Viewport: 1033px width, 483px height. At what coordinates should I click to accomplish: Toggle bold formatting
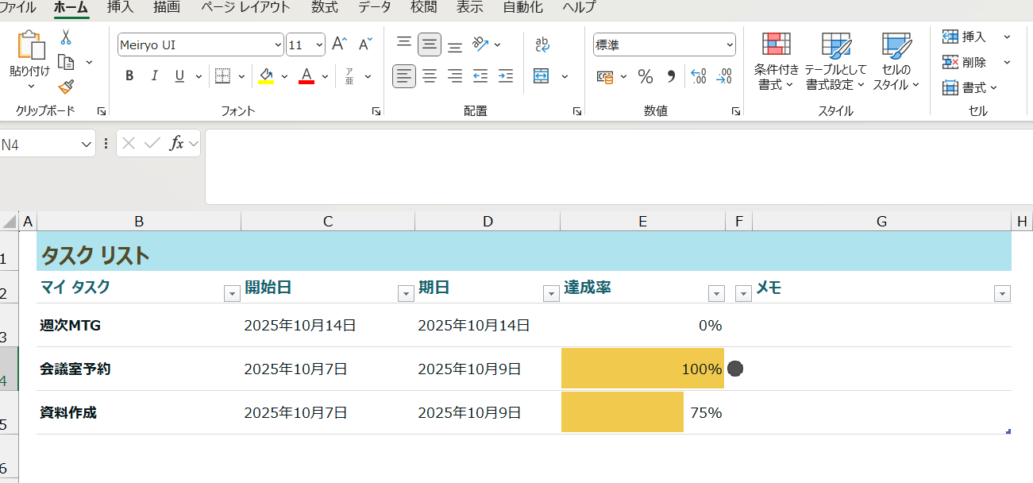(x=129, y=75)
